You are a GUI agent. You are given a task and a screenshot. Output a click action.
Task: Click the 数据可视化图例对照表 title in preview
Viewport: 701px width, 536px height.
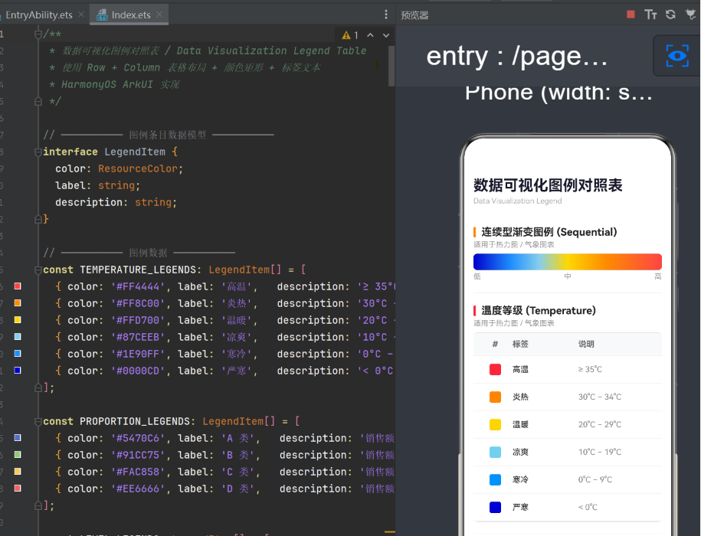coord(548,185)
